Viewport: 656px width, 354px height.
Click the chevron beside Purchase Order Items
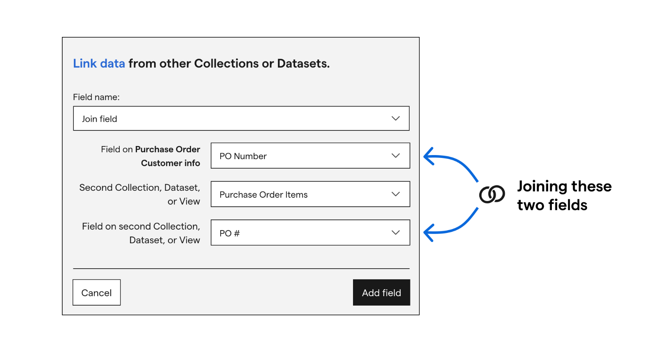point(395,194)
